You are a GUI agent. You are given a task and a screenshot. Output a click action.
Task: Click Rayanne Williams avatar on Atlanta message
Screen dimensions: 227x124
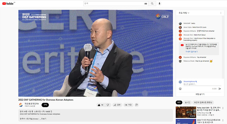(x=180, y=31)
